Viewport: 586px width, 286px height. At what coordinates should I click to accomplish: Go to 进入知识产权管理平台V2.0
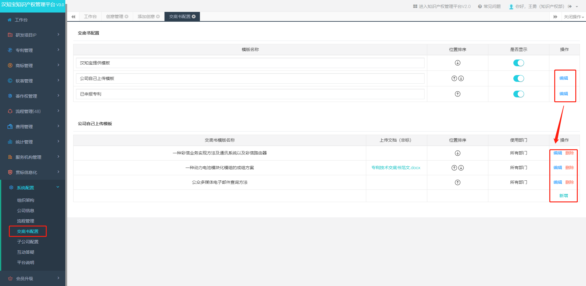coord(442,6)
